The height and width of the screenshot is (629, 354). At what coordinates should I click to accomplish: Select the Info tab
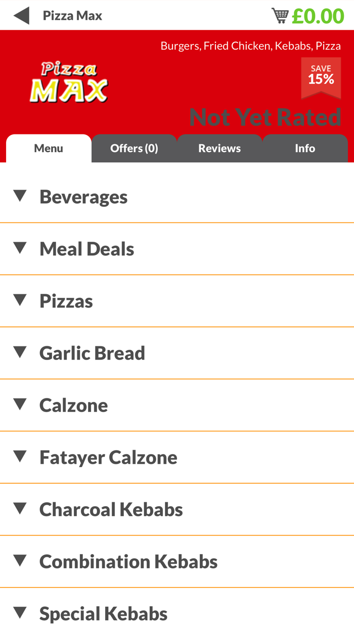coord(305,148)
